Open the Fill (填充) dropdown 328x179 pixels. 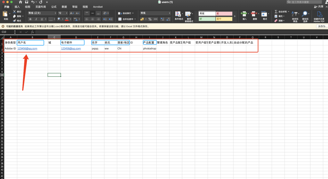284,16
